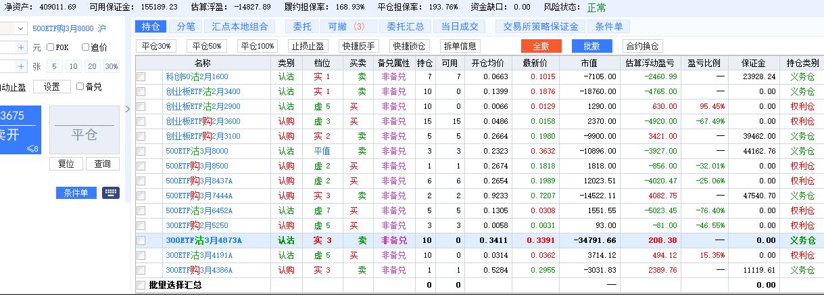Sort positions by 估算浮动盈亏 column header
This screenshot has height=295, width=824.
coord(650,63)
